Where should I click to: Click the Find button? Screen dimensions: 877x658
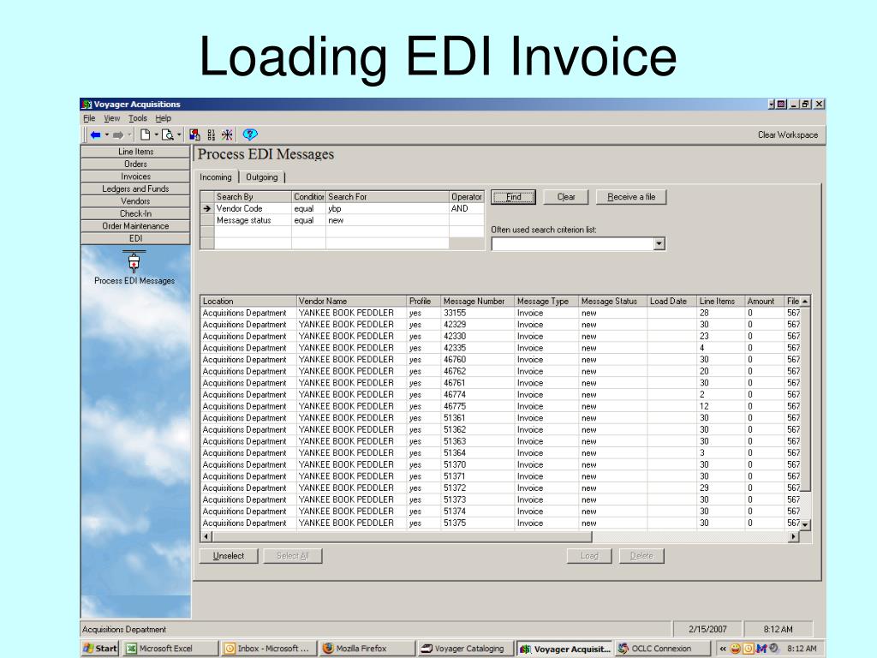click(x=514, y=197)
